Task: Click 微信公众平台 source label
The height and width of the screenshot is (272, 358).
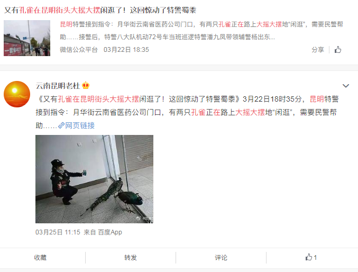Action: tap(79, 50)
